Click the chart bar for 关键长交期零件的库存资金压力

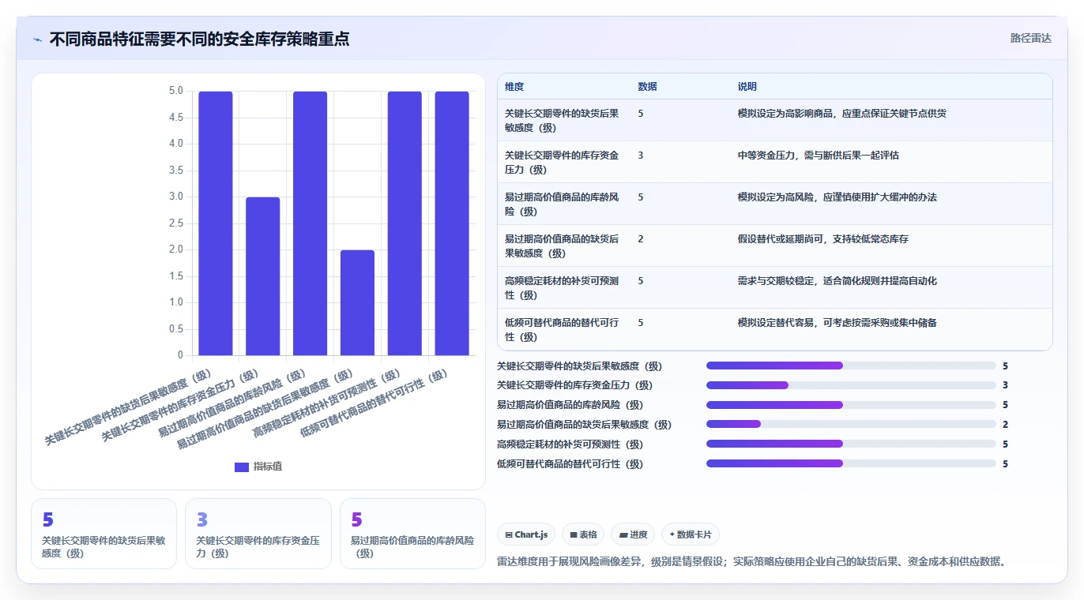pos(263,276)
